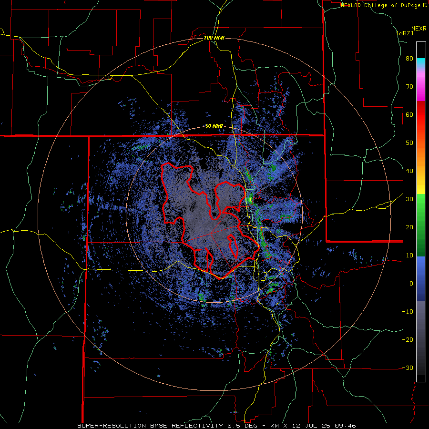
Task: Click the 80 dBZ scale value
Action: 409,59
